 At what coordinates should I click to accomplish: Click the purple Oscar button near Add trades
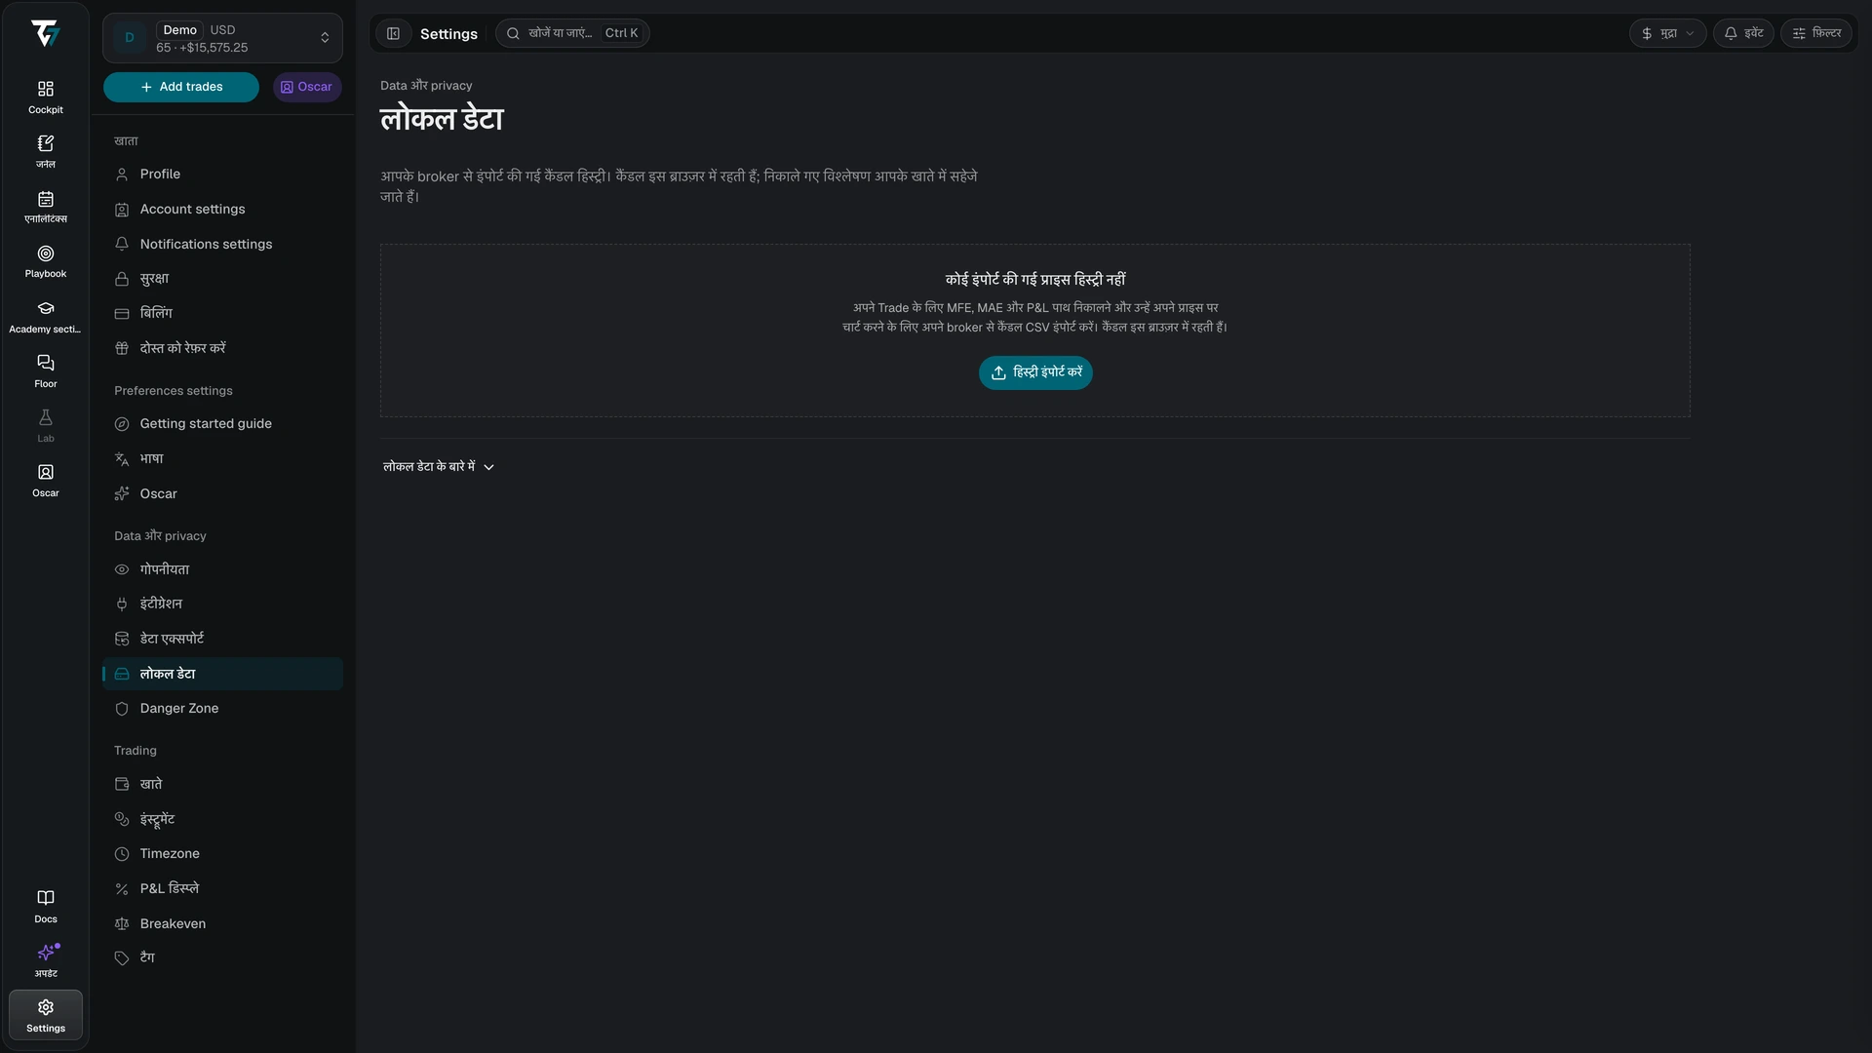[x=307, y=87]
